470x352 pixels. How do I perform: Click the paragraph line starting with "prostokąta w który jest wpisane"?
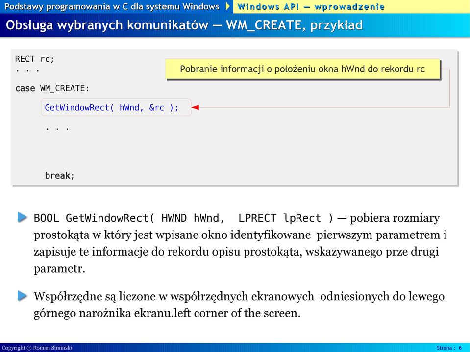[241, 235]
